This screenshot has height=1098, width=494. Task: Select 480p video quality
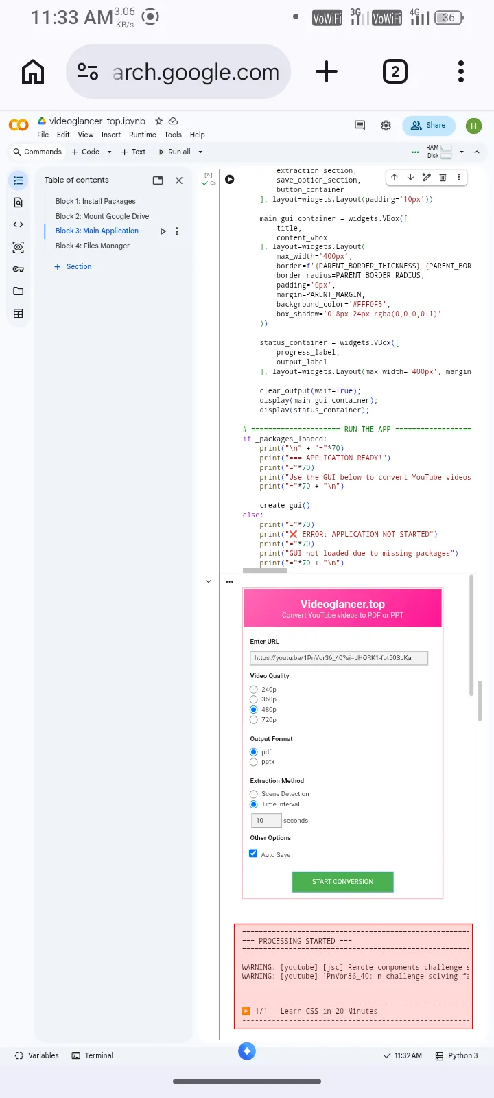pyautogui.click(x=254, y=710)
